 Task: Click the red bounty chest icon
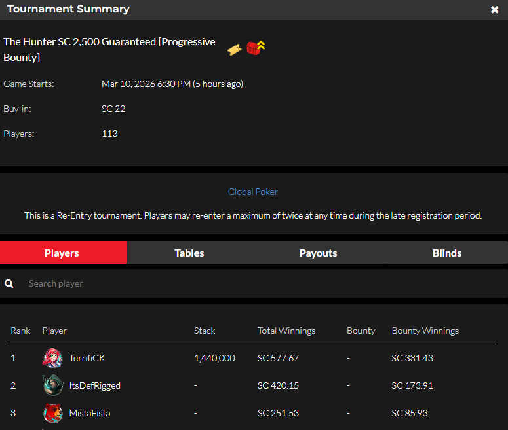point(256,48)
